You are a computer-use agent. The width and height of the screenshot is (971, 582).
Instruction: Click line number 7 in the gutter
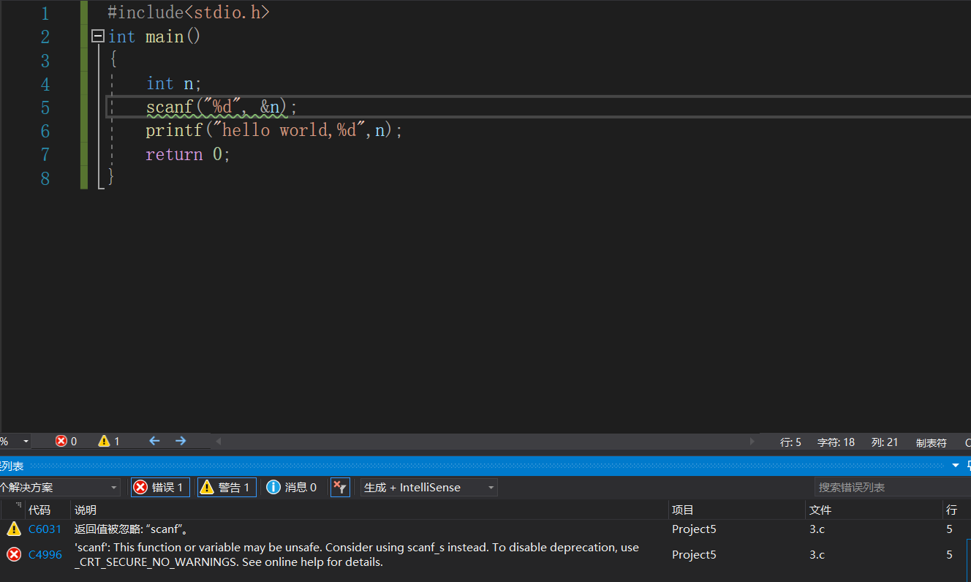point(45,154)
